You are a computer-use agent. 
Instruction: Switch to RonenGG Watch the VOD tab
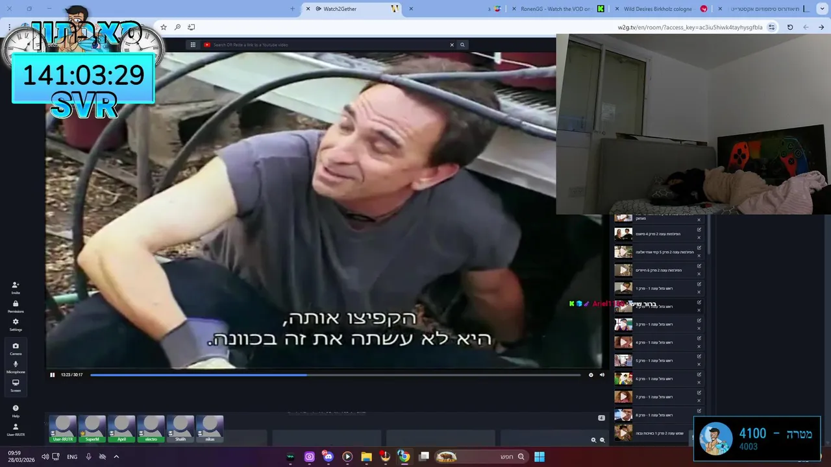tap(556, 8)
